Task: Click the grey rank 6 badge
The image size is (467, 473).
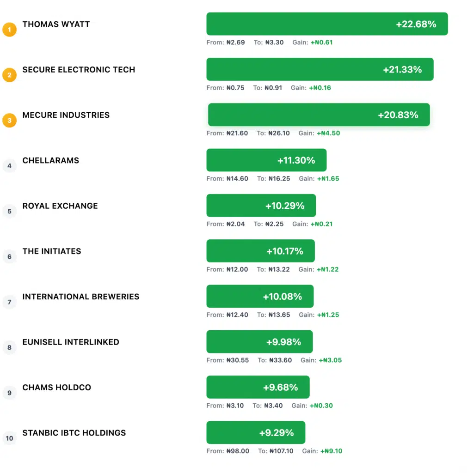Action: pos(9,256)
